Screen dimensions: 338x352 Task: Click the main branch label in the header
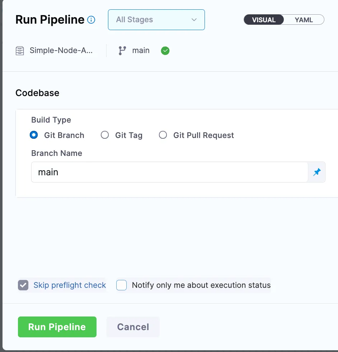(x=141, y=50)
